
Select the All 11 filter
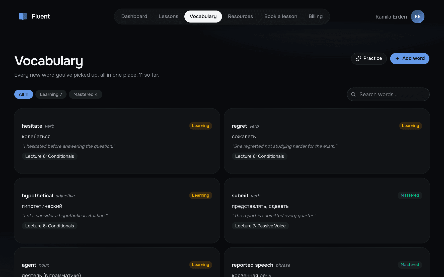pos(24,94)
